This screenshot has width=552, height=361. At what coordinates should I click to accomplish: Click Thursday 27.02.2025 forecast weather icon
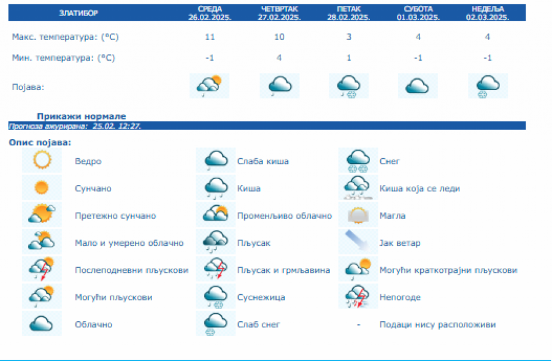tap(280, 86)
